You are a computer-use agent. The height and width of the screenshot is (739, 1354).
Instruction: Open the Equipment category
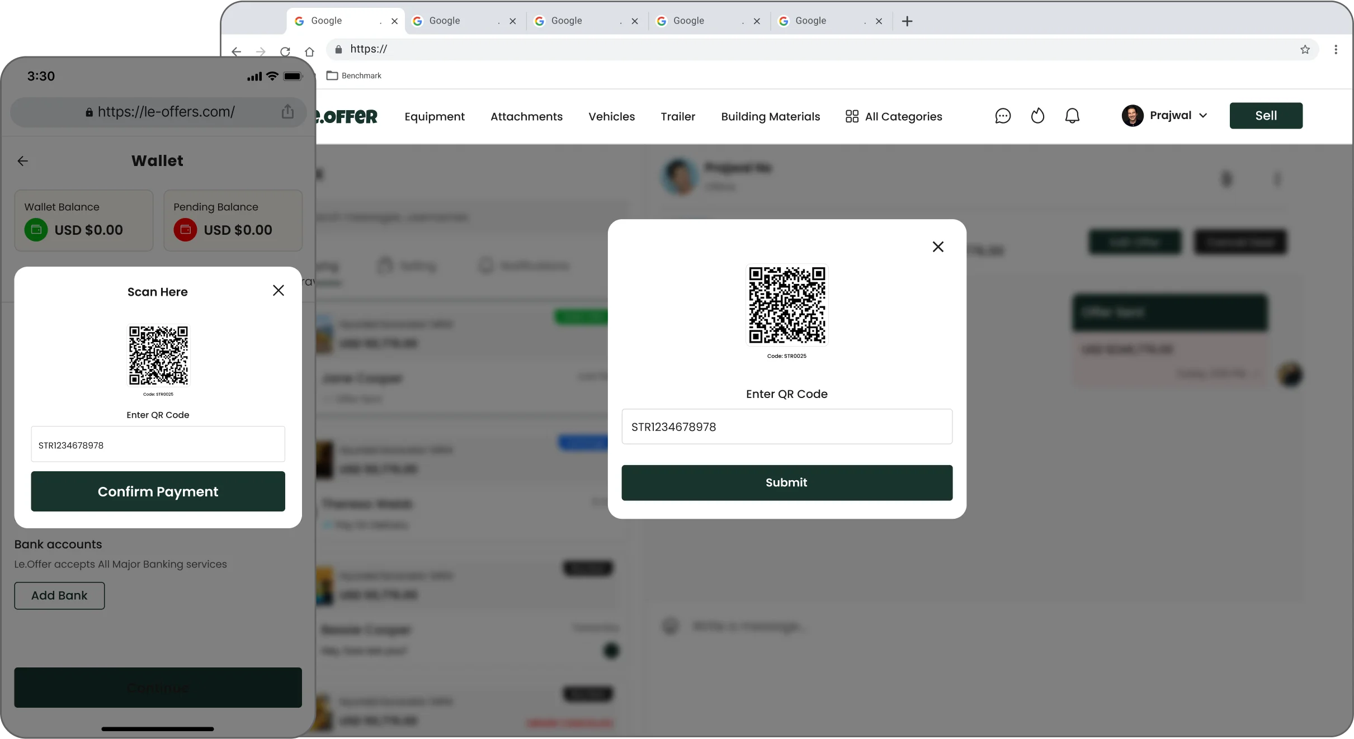(x=435, y=116)
